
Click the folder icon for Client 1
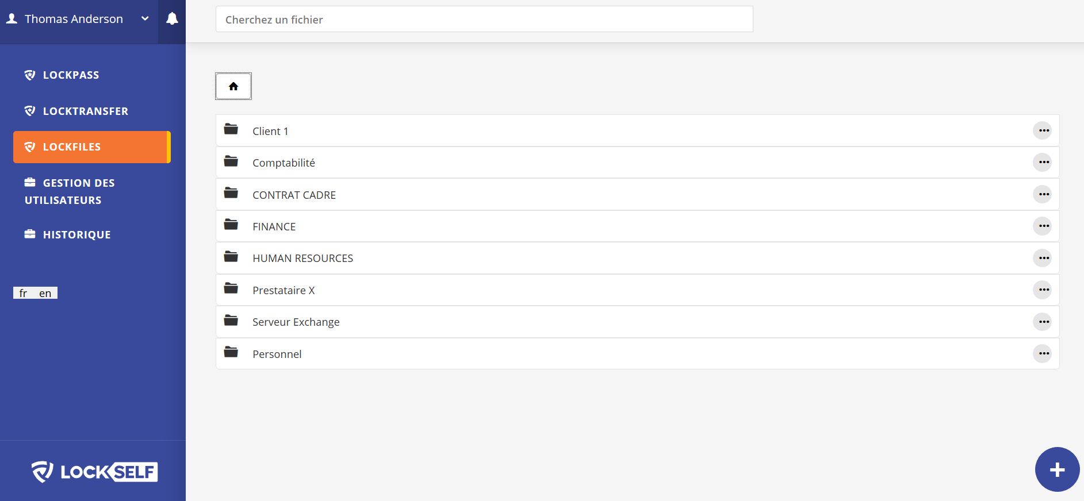pyautogui.click(x=231, y=130)
